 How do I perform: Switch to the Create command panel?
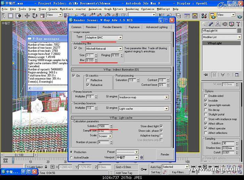tap(204, 24)
